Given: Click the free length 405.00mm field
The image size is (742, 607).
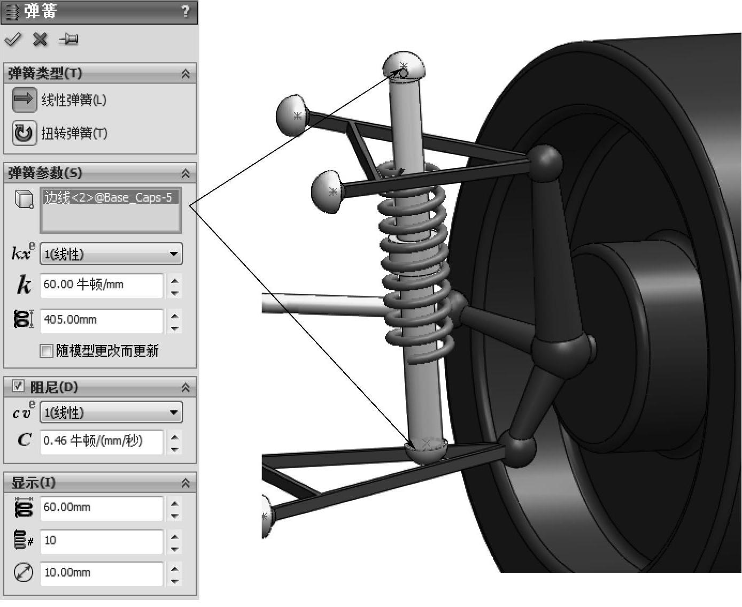Looking at the screenshot, I should 101,320.
